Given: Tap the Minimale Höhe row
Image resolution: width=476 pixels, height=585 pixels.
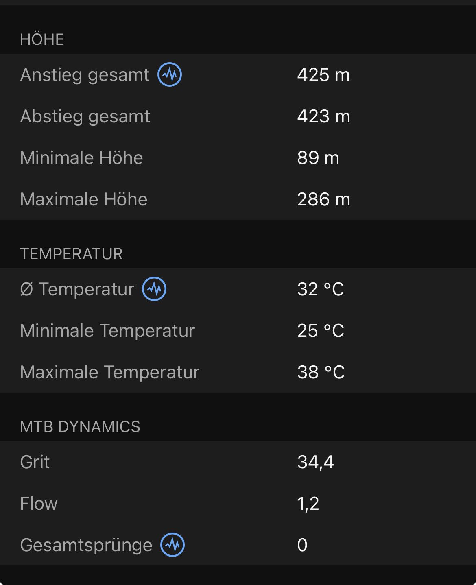Looking at the screenshot, I should pos(238,158).
